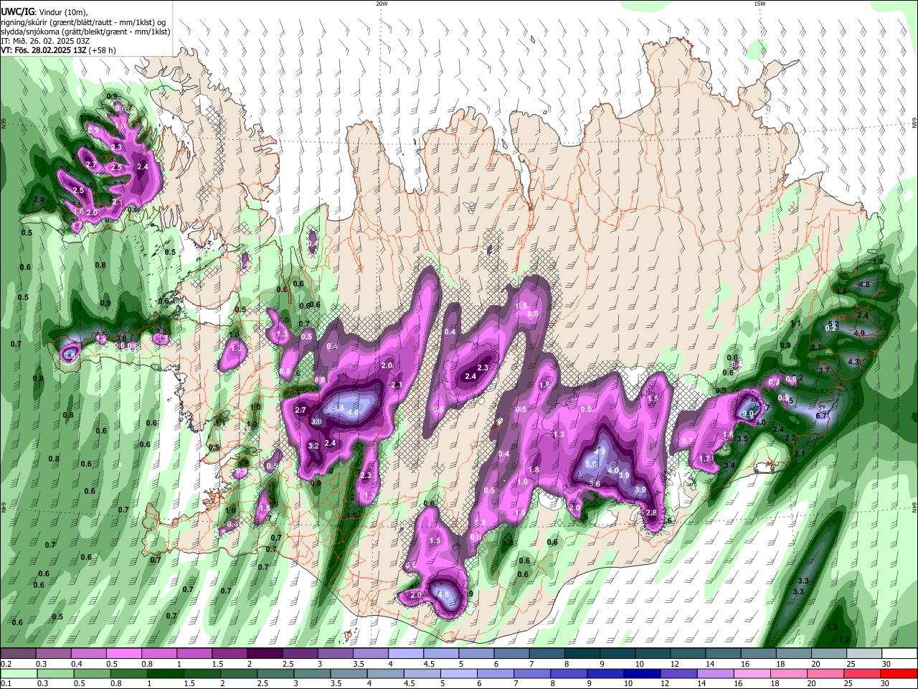The image size is (918, 689).
Task: Click the snow legend swatch between 0.2 and 0.3
Action: click(x=19, y=653)
